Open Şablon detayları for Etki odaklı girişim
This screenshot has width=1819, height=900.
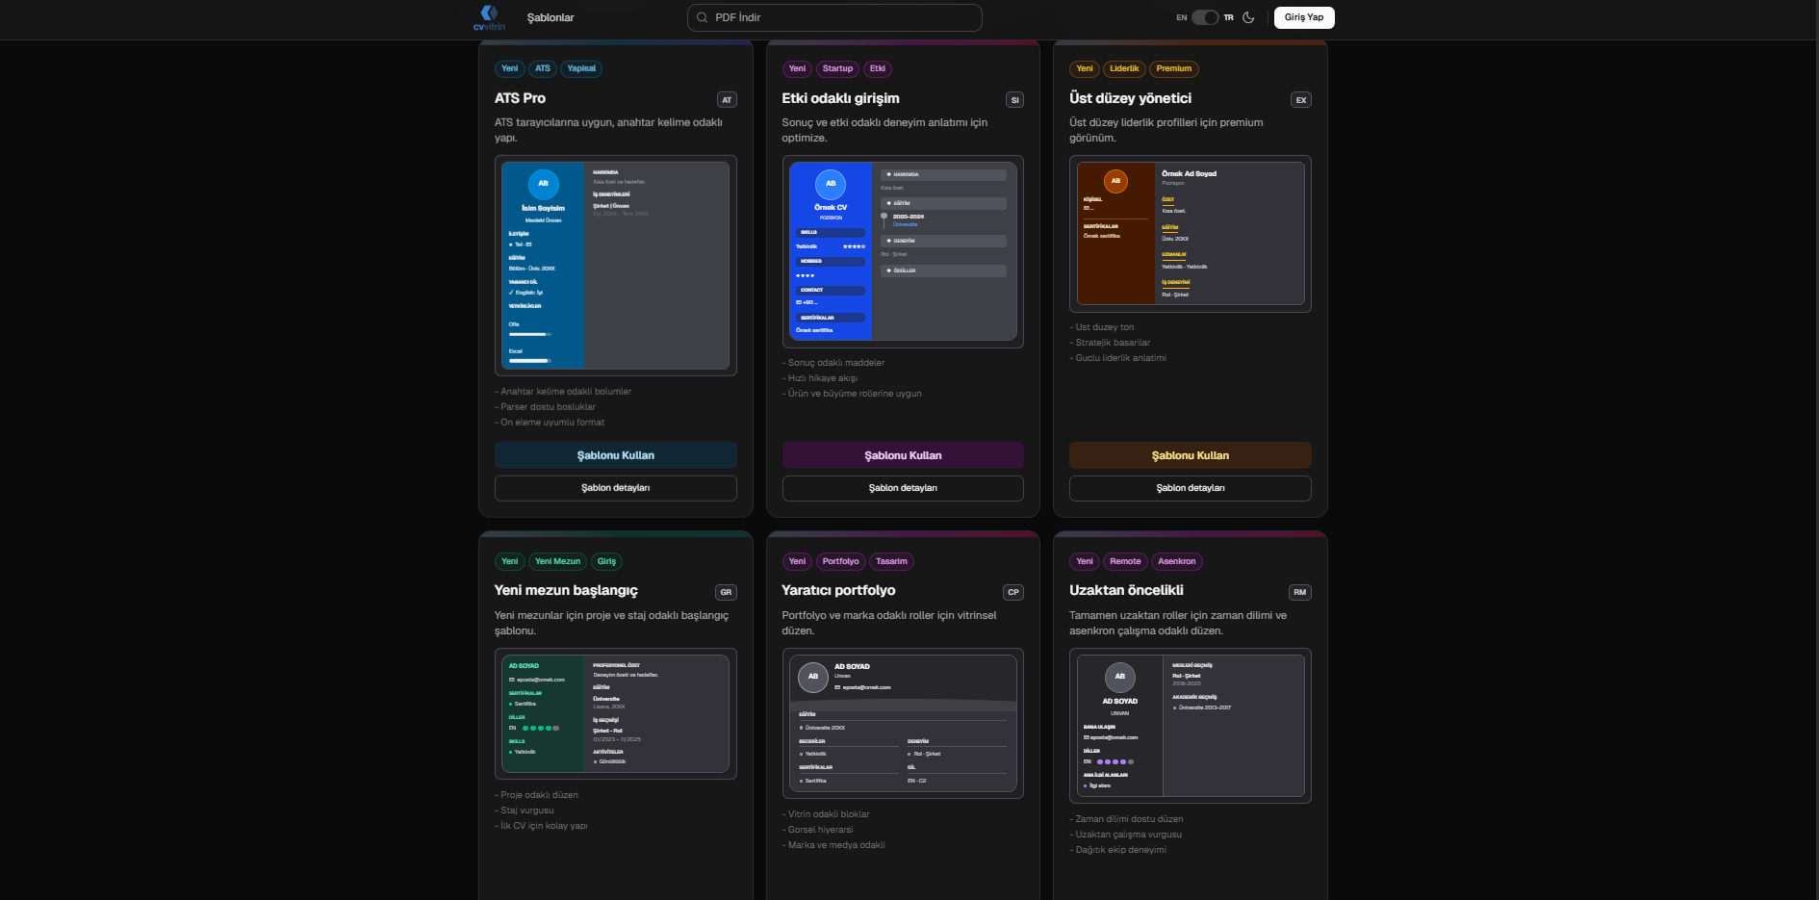point(903,488)
